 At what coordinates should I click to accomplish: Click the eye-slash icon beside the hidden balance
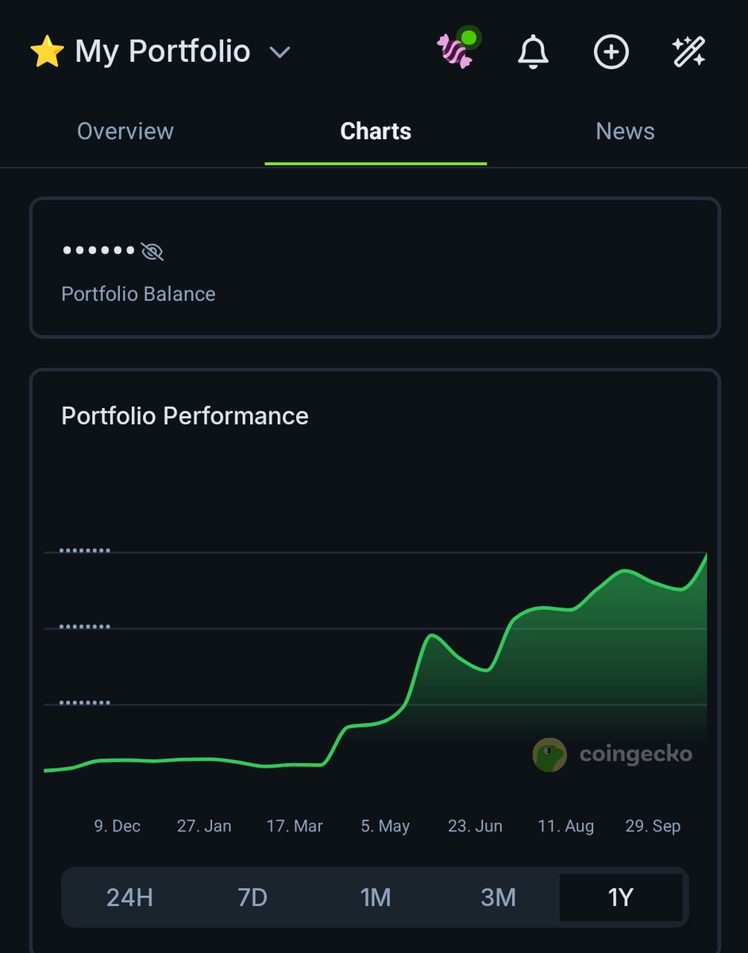[x=153, y=250]
